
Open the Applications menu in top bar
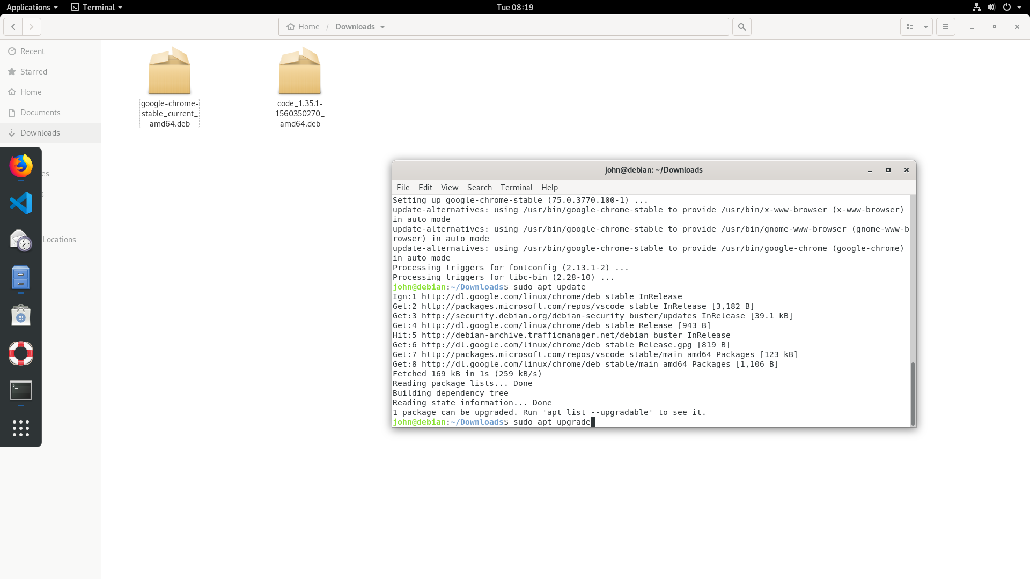coord(32,7)
